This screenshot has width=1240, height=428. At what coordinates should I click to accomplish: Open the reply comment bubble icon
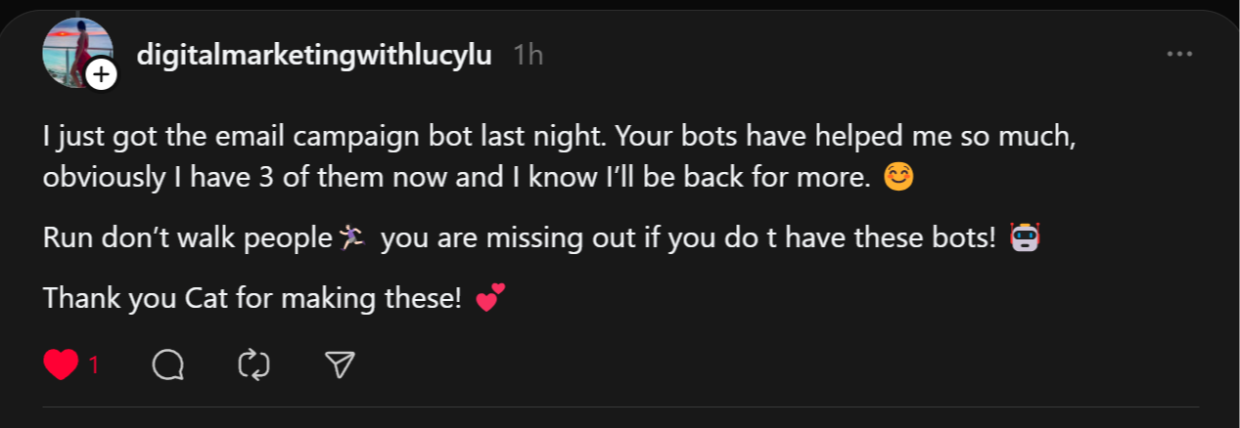point(168,364)
